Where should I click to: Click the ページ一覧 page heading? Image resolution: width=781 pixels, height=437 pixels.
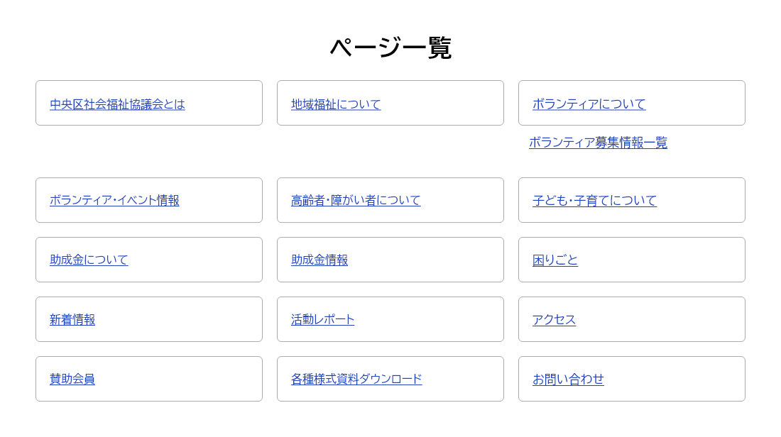[390, 48]
